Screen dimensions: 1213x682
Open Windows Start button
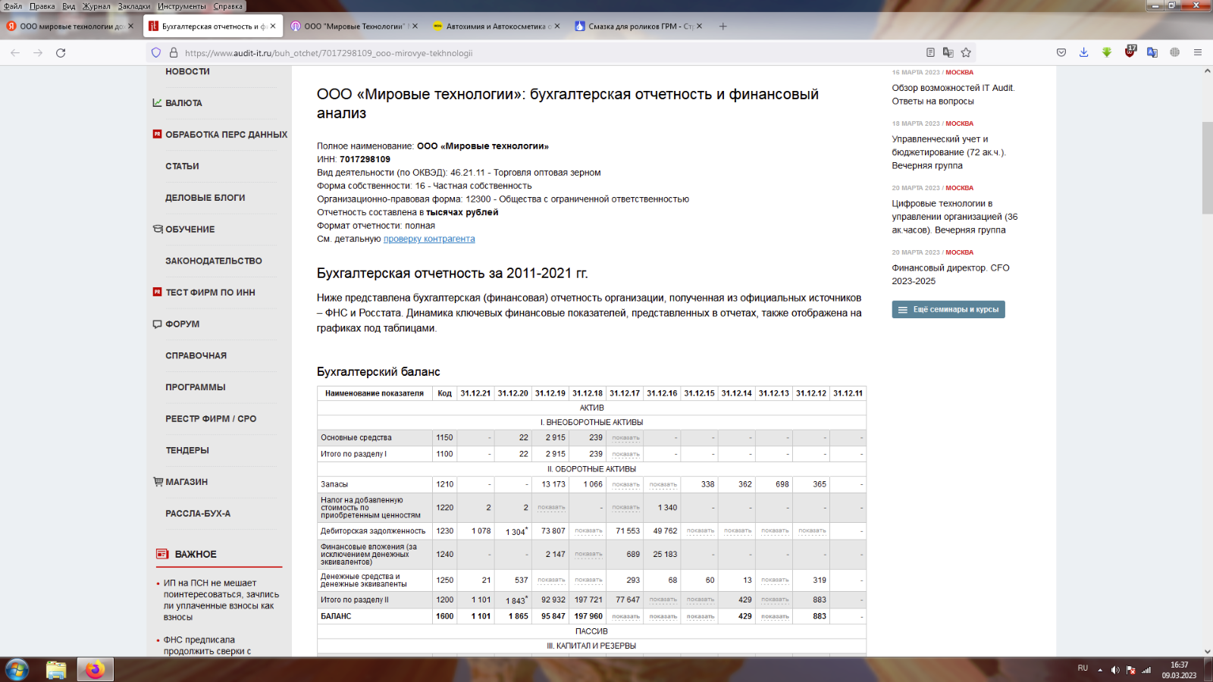(17, 670)
